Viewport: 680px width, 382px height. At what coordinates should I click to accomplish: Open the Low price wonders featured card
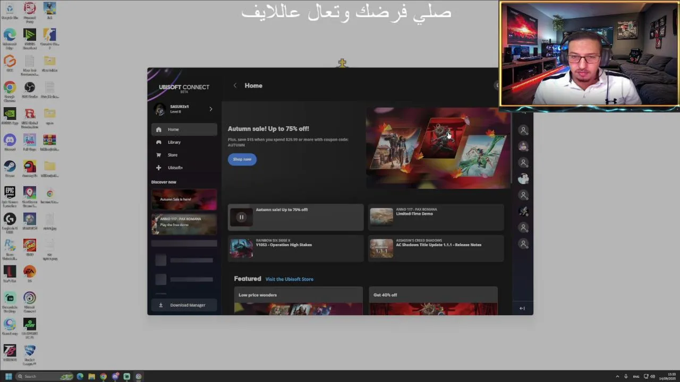click(x=299, y=301)
